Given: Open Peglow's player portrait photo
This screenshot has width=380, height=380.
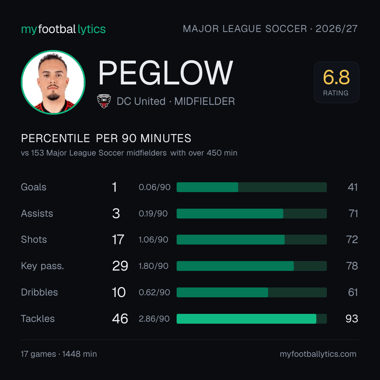Looking at the screenshot, I should [53, 82].
